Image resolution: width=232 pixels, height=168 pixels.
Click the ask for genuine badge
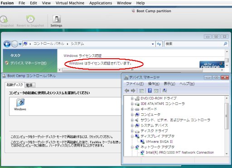click(x=212, y=65)
